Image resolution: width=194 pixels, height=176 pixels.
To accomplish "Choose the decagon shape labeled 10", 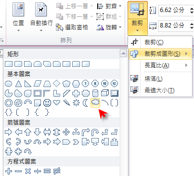I will point(105,84).
